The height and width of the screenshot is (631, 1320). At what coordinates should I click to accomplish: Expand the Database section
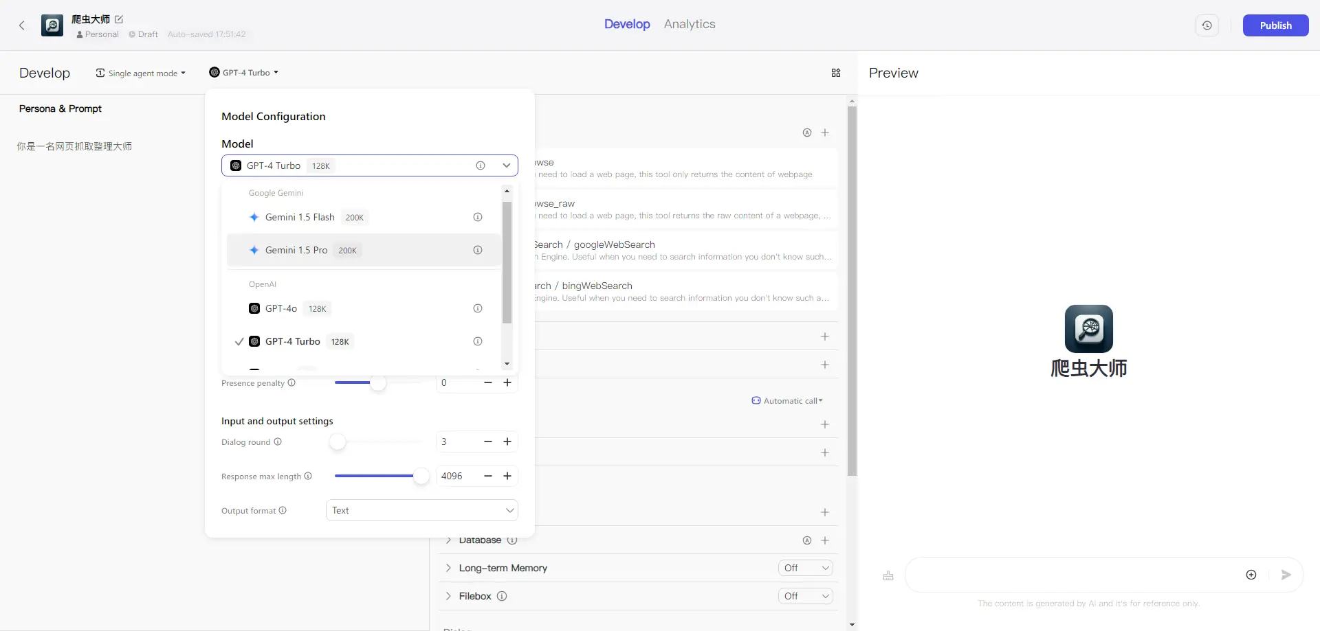tap(448, 540)
